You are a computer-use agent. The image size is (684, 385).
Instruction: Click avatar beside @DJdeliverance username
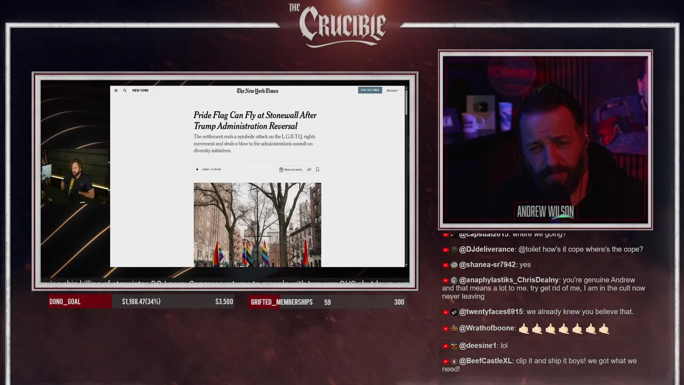point(454,250)
